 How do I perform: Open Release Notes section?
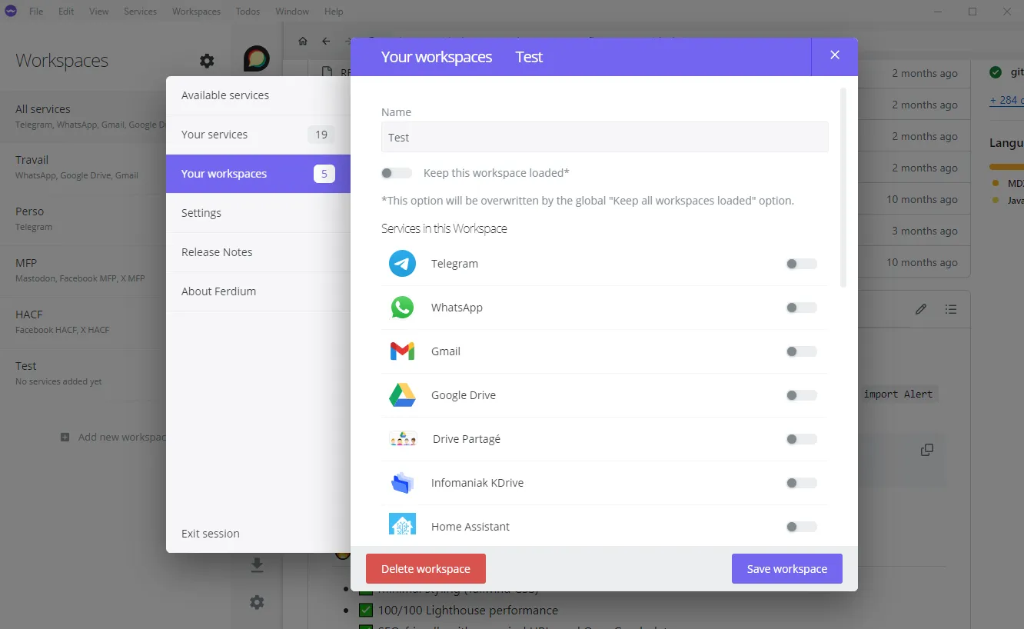(x=258, y=252)
